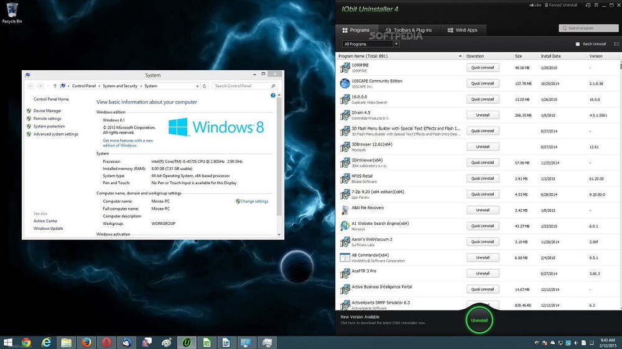Open File Explorer from taskbar
Image resolution: width=622 pixels, height=349 pixels.
(67, 343)
